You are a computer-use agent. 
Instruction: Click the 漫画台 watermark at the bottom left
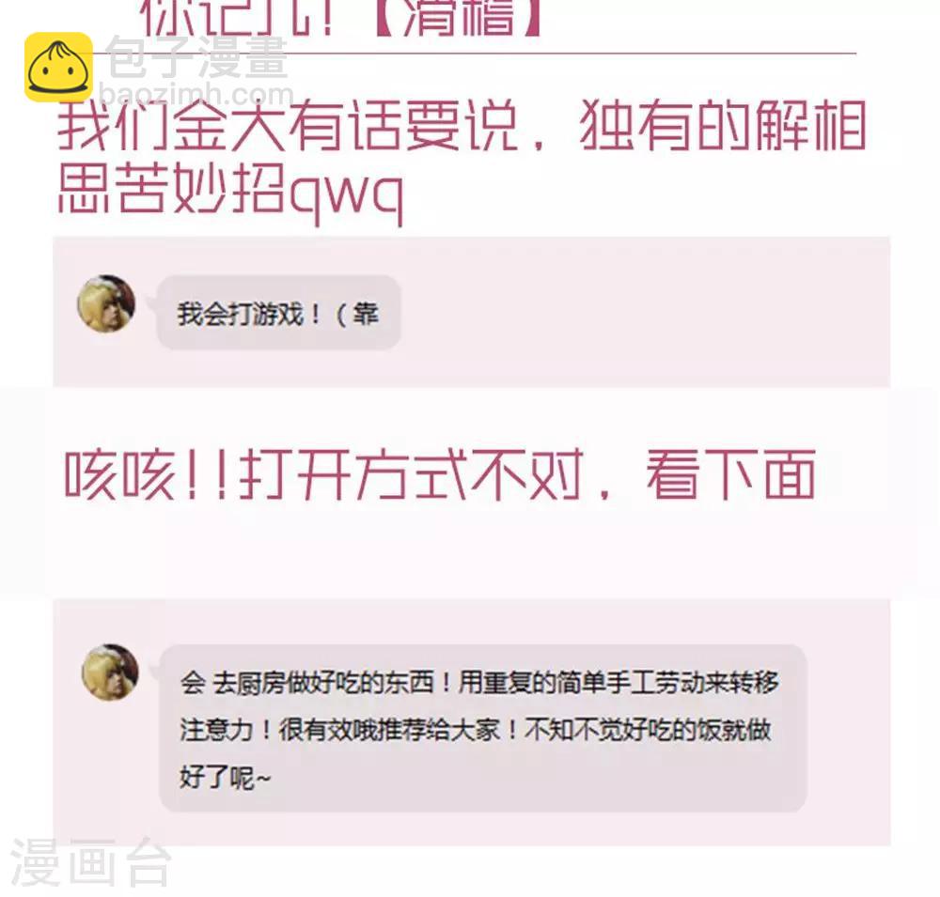(90, 862)
